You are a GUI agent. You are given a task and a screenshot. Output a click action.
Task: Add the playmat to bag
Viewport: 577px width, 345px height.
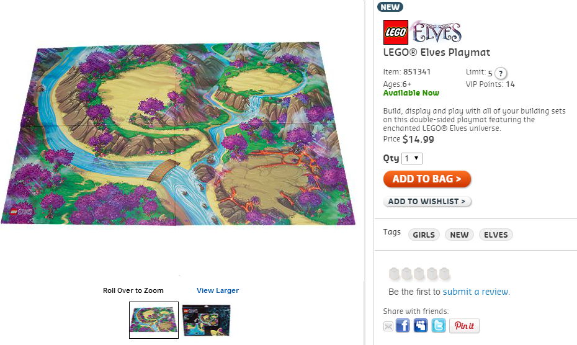point(427,179)
